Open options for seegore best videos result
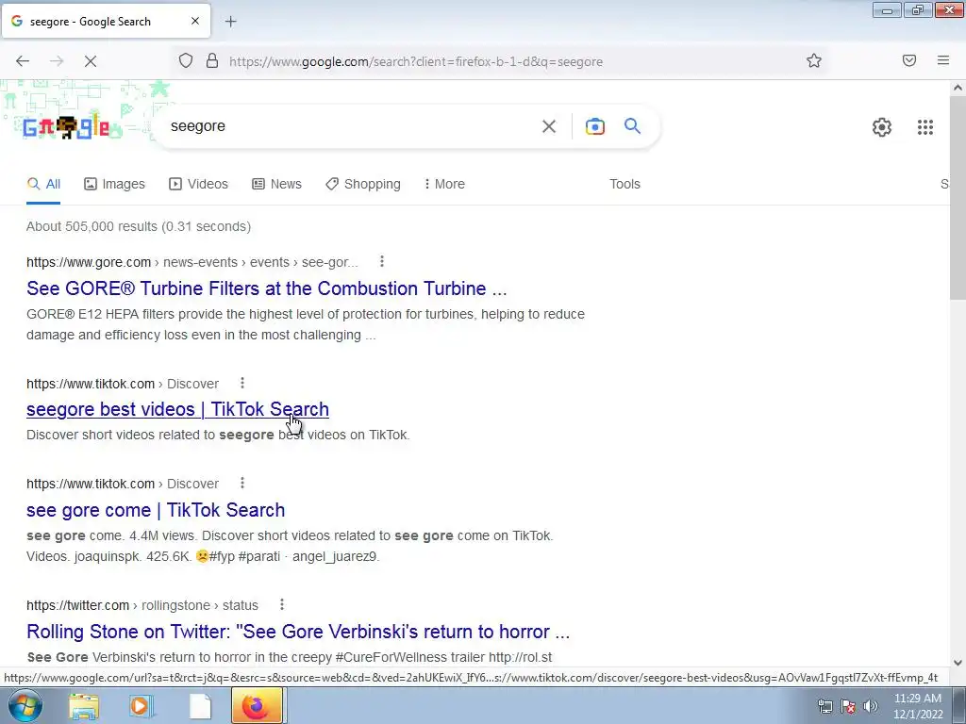 pyautogui.click(x=242, y=383)
